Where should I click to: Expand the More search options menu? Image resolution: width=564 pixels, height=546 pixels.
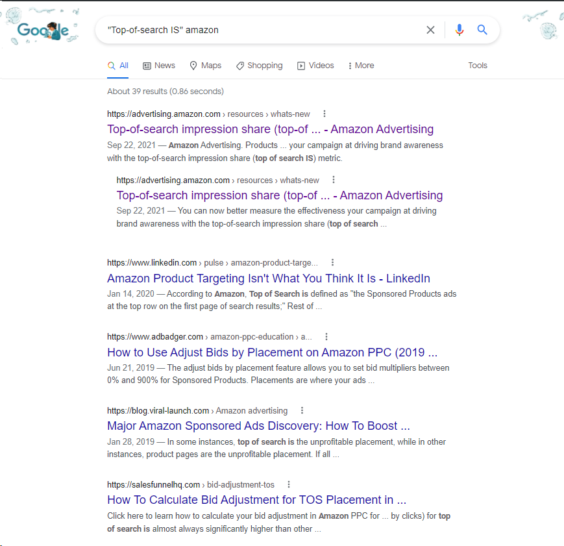[361, 66]
